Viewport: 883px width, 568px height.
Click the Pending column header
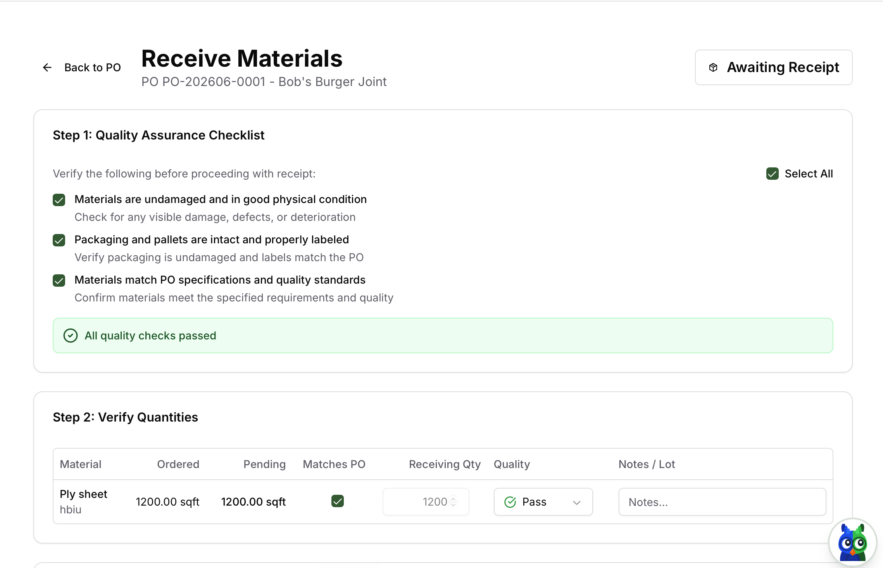[264, 464]
